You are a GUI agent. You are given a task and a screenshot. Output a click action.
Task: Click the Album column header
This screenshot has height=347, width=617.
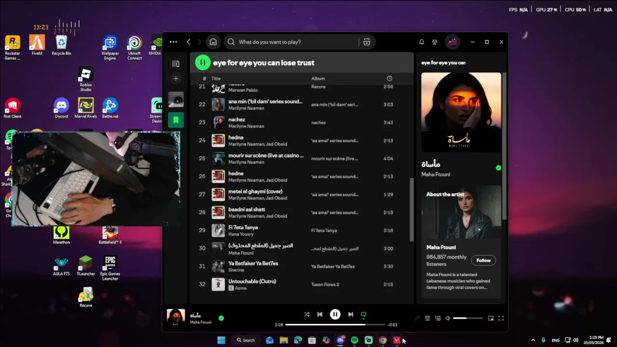coord(318,79)
